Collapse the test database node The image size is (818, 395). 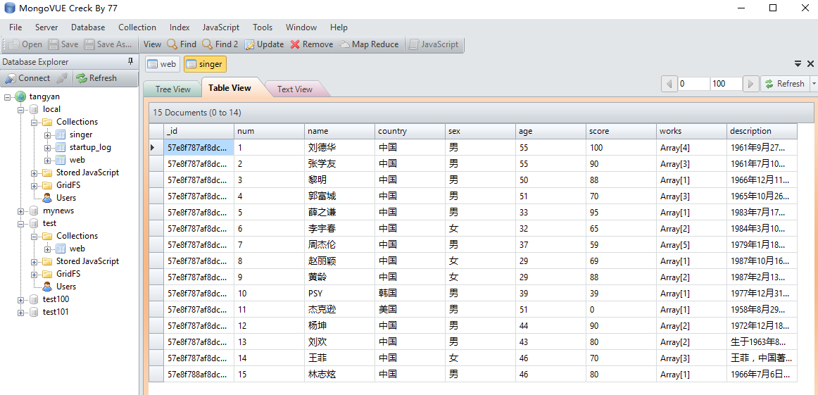pos(21,223)
